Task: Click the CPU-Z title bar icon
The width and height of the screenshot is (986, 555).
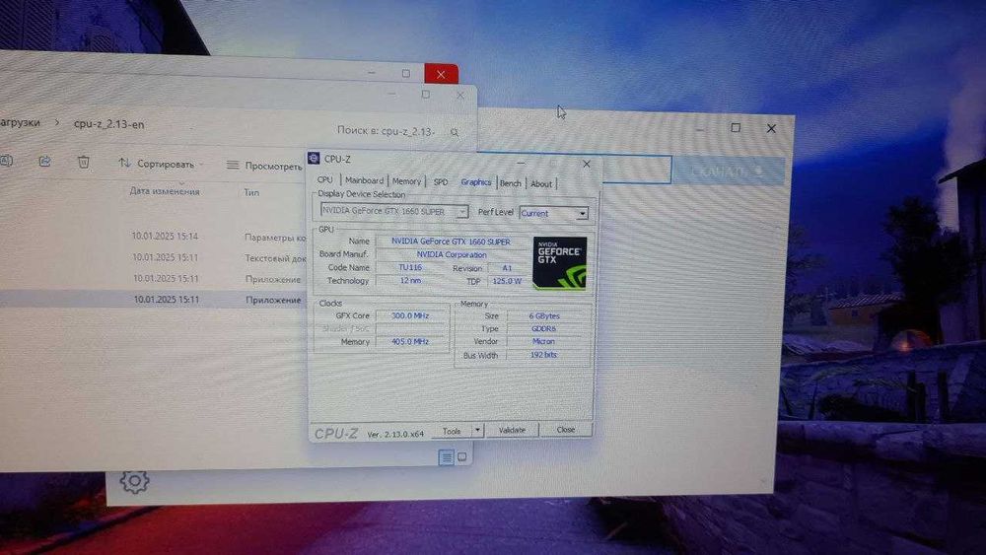Action: click(x=314, y=158)
